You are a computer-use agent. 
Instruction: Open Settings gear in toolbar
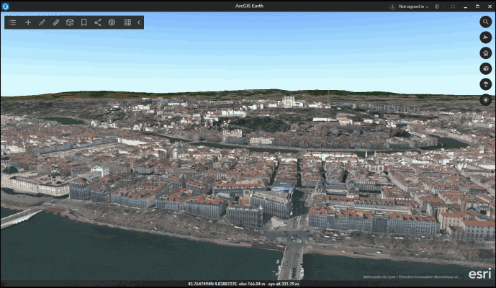112,22
